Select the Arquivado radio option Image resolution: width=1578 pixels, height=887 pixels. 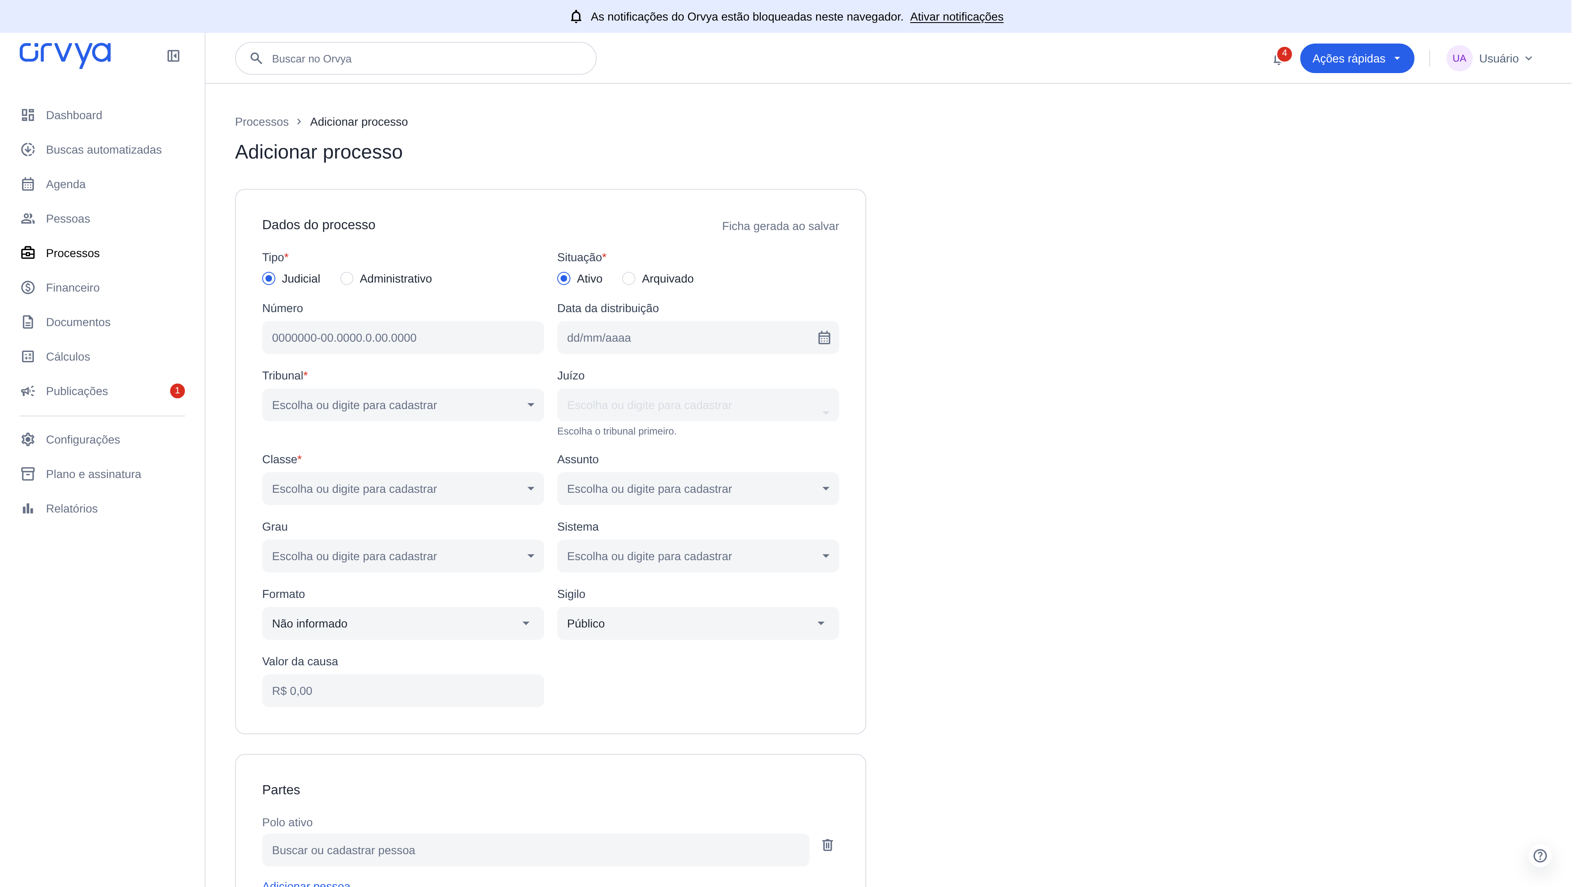coord(628,279)
